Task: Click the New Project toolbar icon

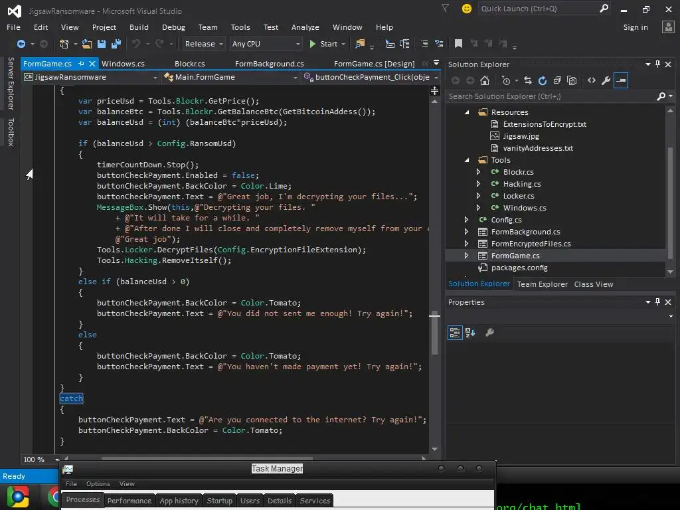Action: click(x=64, y=44)
